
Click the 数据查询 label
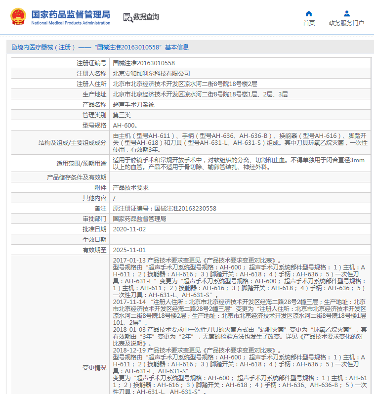pos(146,17)
